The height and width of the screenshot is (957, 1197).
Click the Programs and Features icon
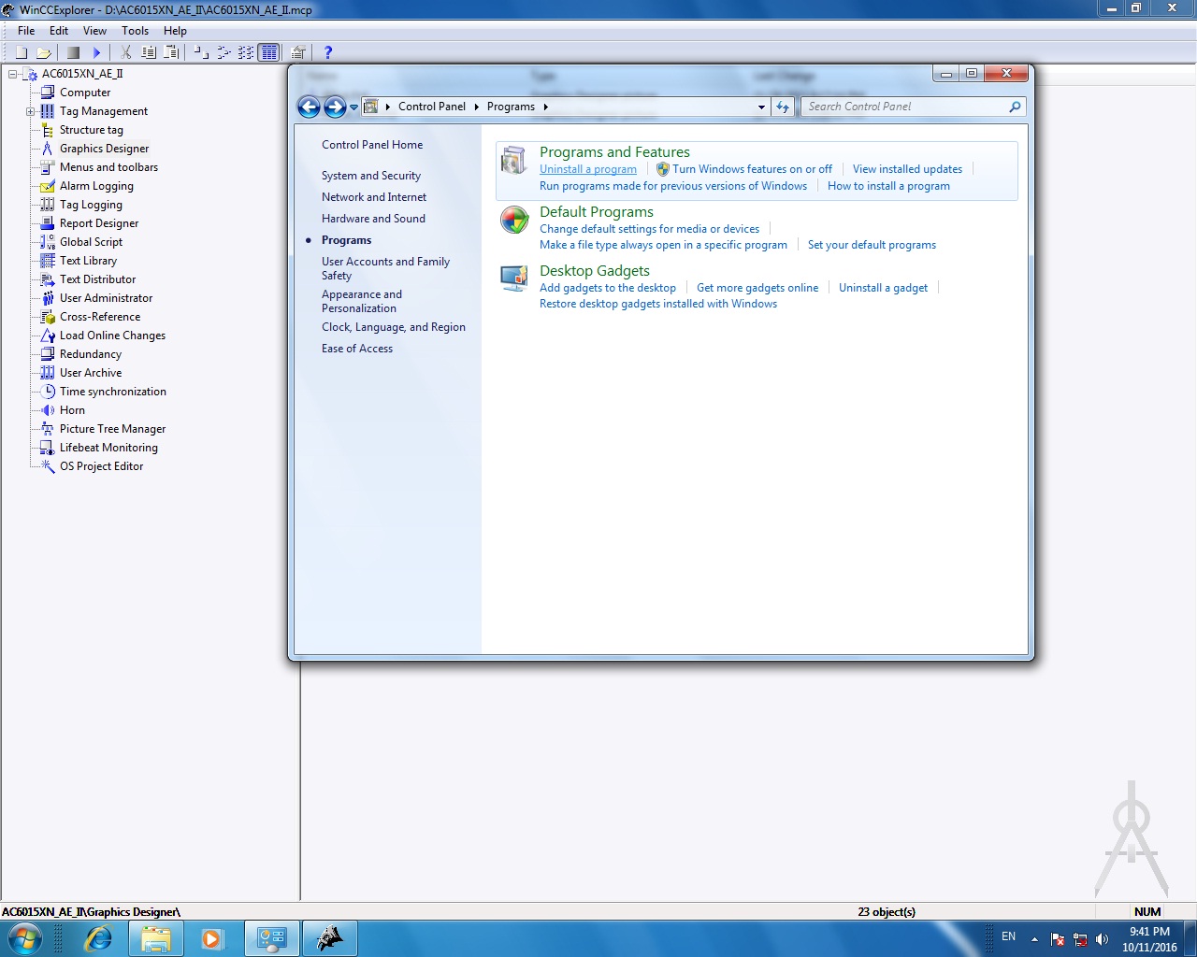click(513, 161)
